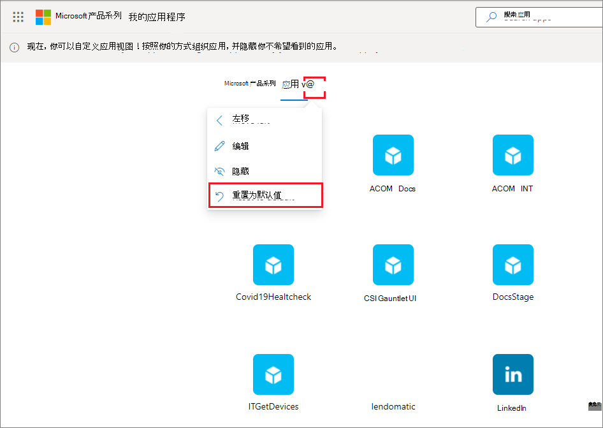Click the LinkedIn label text
Screen dimensions: 603x428
coord(512,408)
